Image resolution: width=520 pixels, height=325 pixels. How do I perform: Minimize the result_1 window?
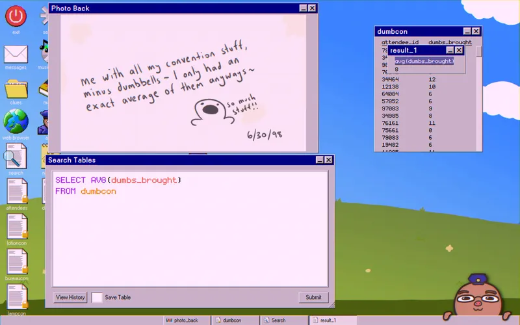tap(450, 50)
